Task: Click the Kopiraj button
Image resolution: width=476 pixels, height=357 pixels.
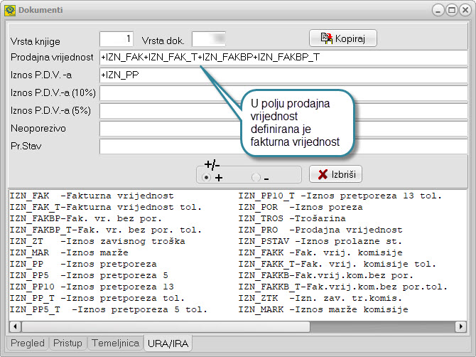Action: coord(342,38)
